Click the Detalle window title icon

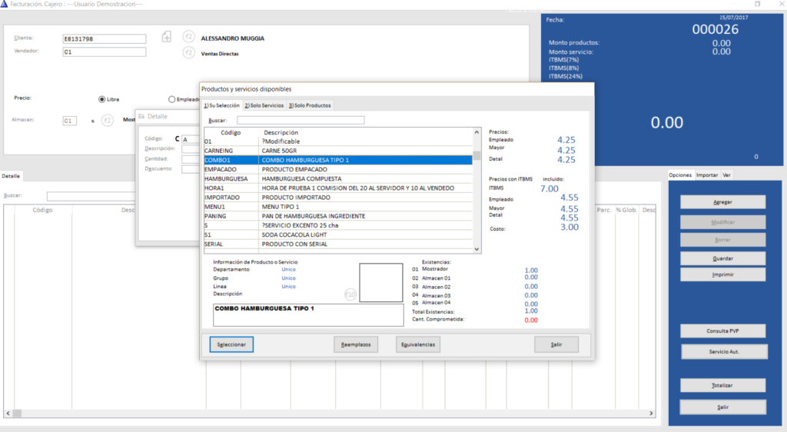141,116
